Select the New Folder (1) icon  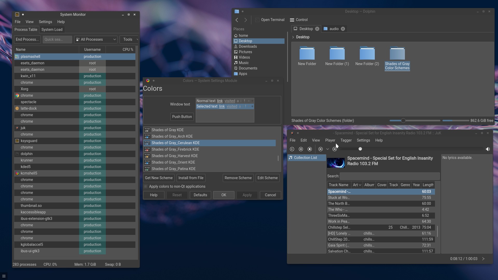coord(337,53)
